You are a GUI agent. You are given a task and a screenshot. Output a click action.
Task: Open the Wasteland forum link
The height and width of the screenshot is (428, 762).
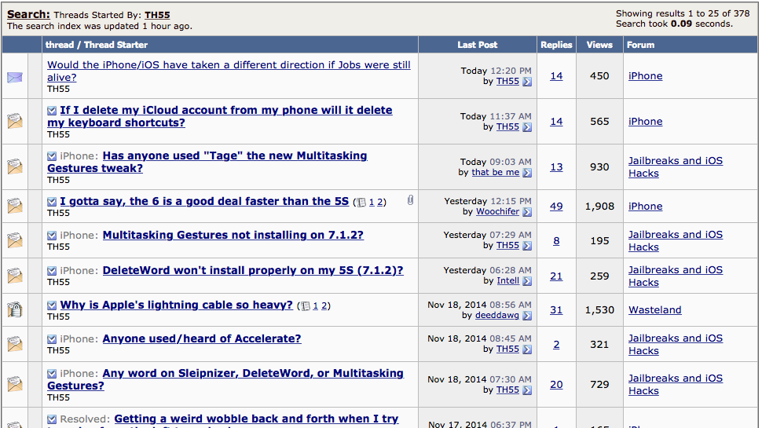coord(654,310)
